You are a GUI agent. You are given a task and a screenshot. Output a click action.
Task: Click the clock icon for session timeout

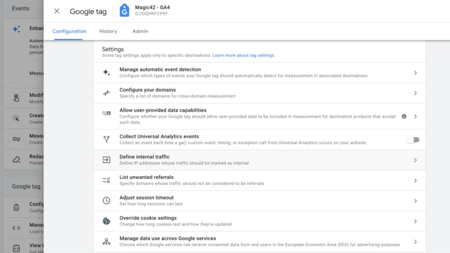click(x=106, y=200)
